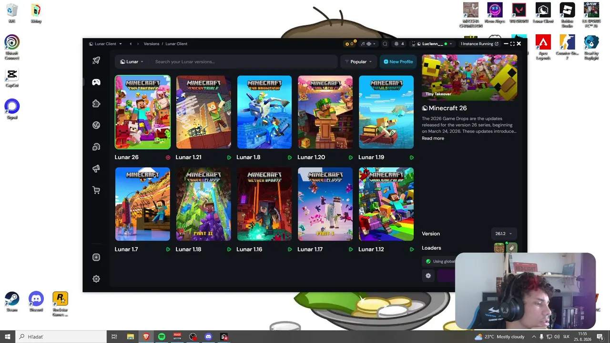Launch Lunar 1.12 with its play icon
Image resolution: width=610 pixels, height=343 pixels.
[412, 249]
